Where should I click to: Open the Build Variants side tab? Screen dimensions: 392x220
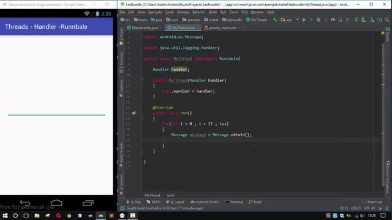click(x=121, y=154)
